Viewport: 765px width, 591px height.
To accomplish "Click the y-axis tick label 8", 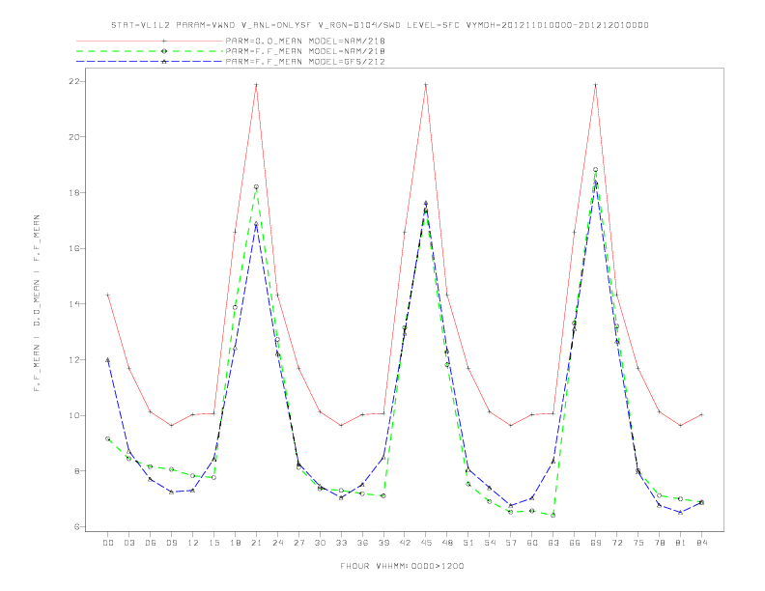I will [x=76, y=471].
